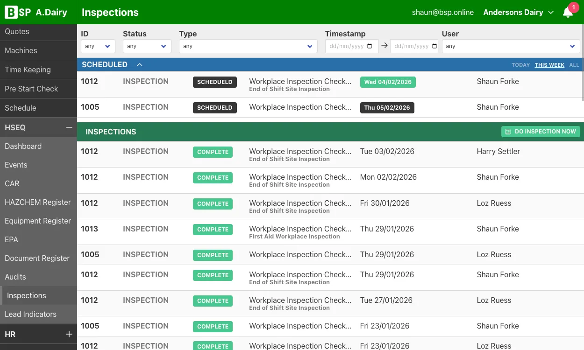Show All scheduled inspections

574,65
